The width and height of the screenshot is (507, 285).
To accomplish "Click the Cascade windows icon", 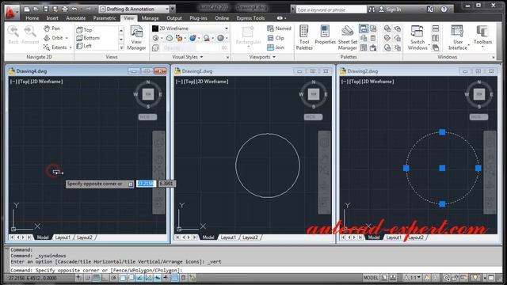I will 436,47.
